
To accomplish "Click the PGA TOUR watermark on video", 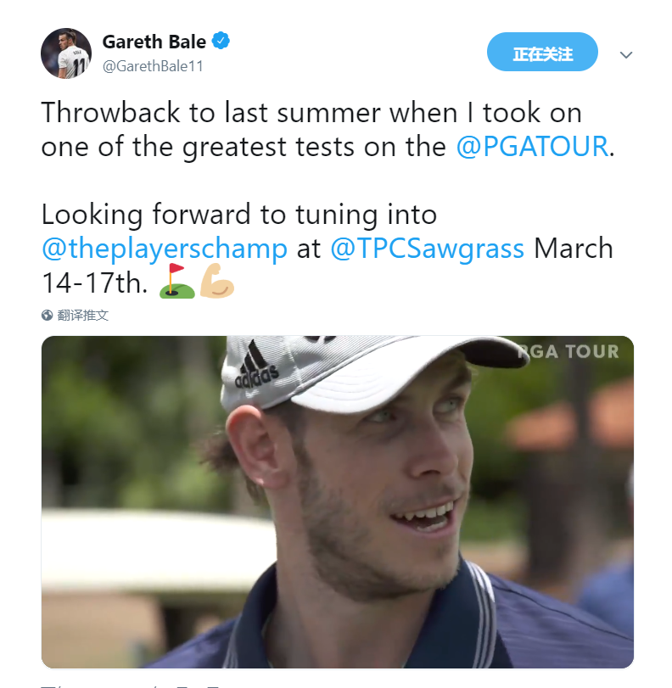I will (568, 351).
